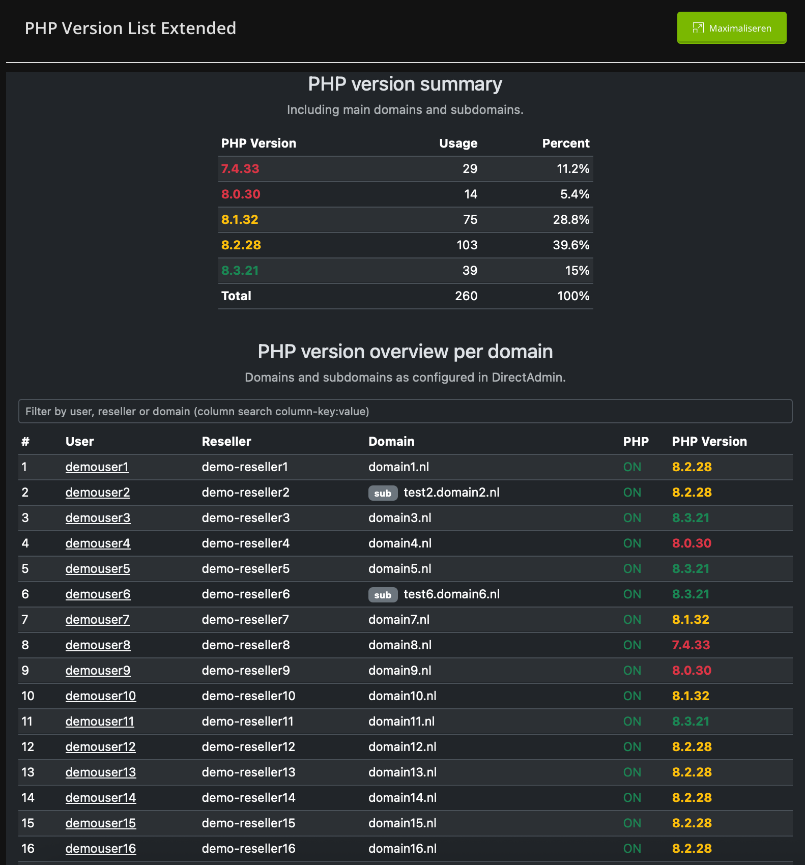Open the demouser4 user link

pos(98,543)
